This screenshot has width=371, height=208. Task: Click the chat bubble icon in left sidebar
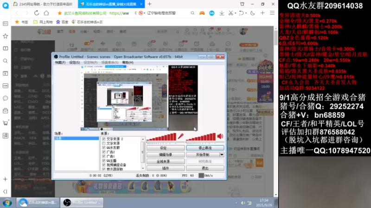(x=5, y=98)
